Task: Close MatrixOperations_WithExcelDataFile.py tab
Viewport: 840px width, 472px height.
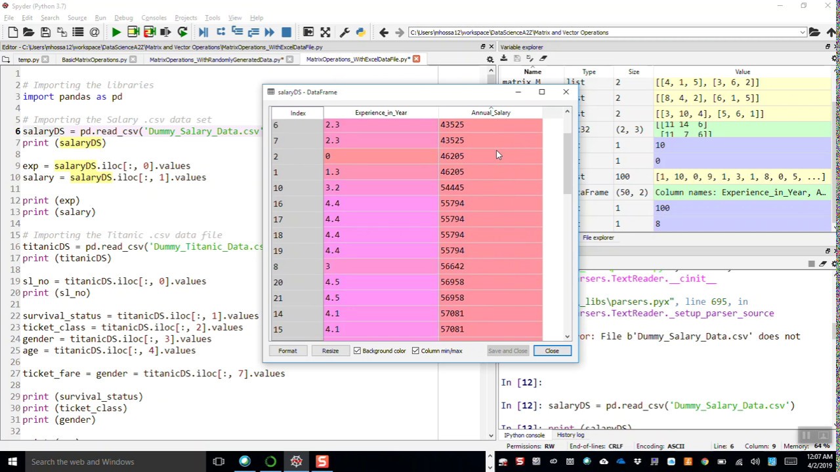Action: (x=416, y=60)
